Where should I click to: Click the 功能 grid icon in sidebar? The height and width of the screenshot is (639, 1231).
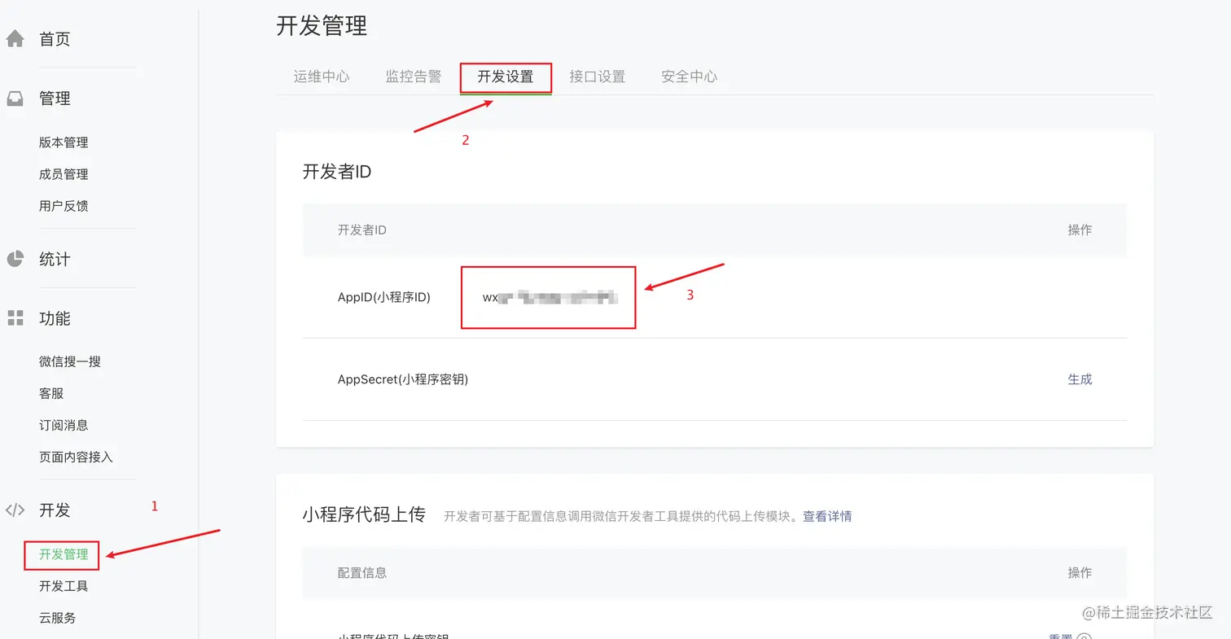(x=15, y=318)
